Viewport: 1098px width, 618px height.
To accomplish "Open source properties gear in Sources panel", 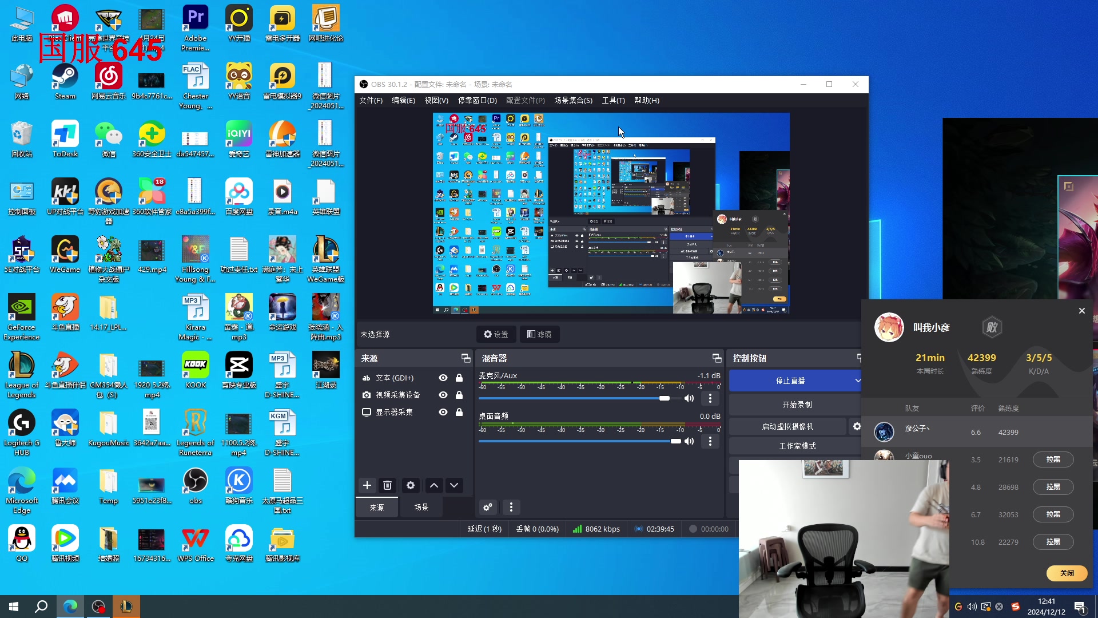I will 411,485.
